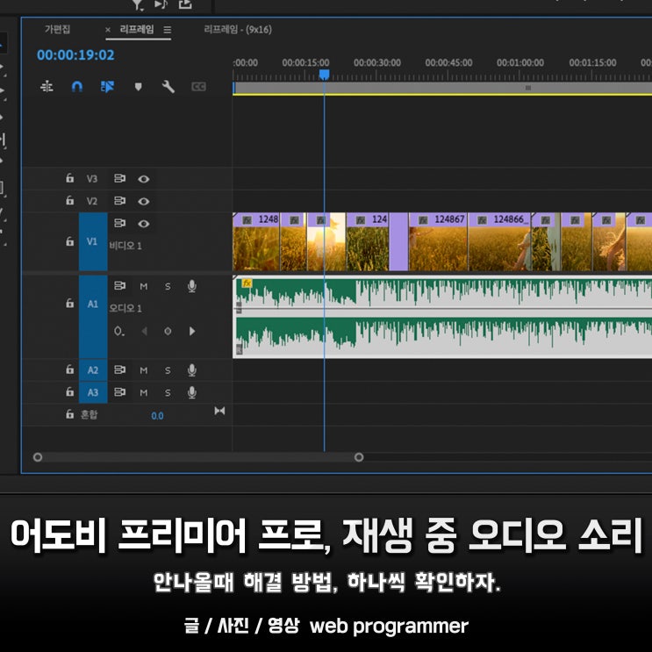Toggle sync lock on A3
The height and width of the screenshot is (652, 652).
[x=119, y=392]
